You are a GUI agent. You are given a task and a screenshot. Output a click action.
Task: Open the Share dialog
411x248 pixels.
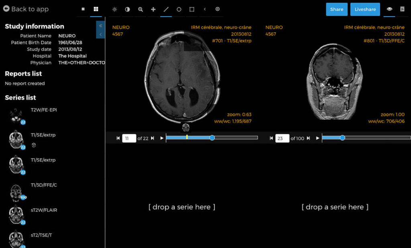[x=336, y=9]
